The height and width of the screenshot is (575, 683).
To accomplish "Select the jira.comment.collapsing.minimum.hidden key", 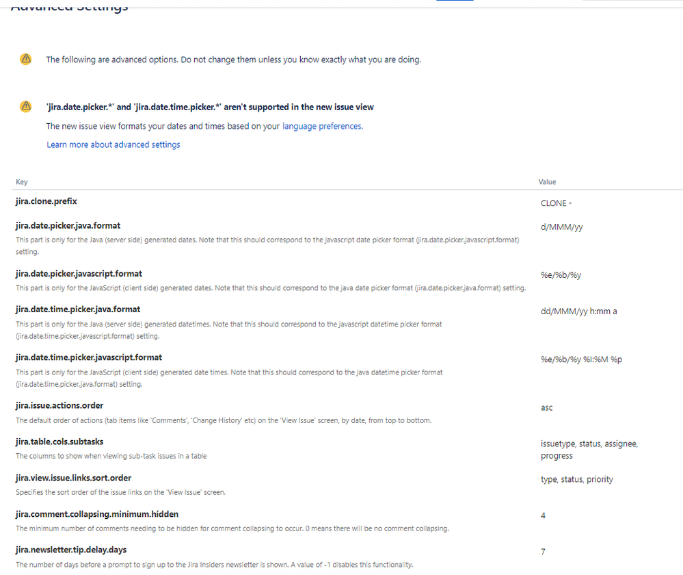I will 97,514.
